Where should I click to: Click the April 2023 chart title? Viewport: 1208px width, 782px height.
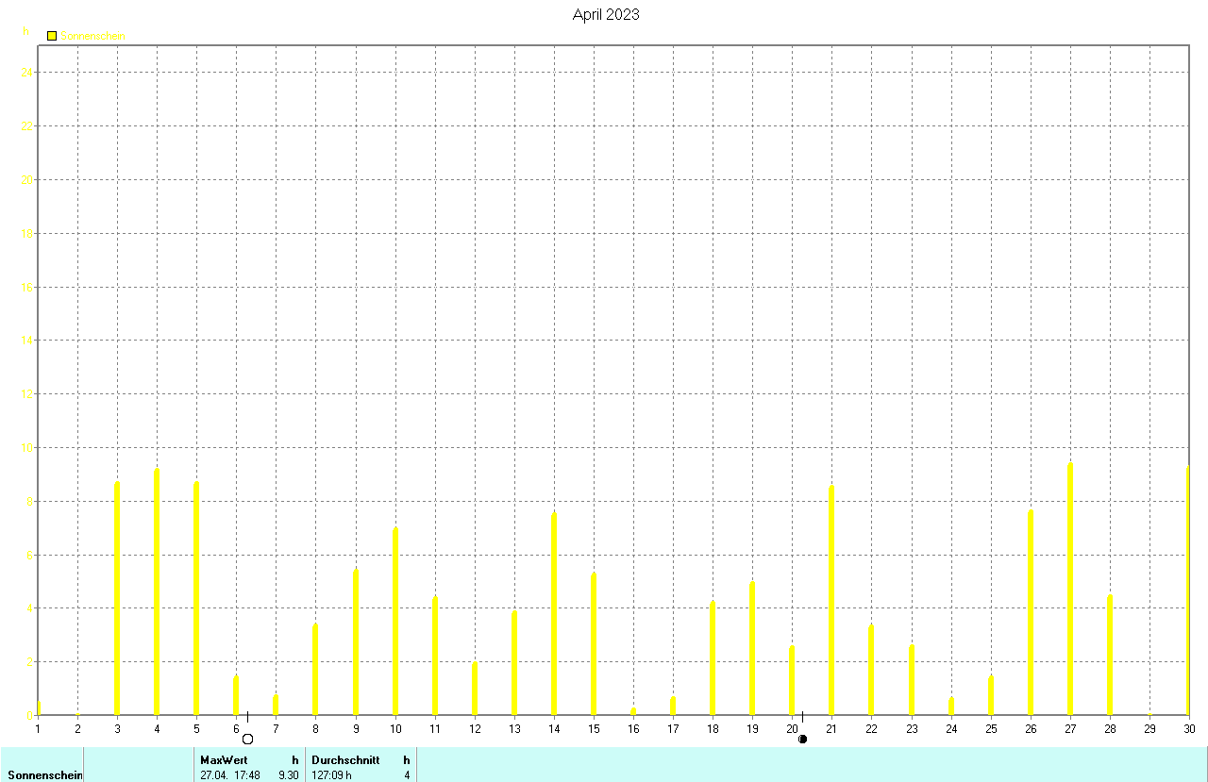click(606, 14)
